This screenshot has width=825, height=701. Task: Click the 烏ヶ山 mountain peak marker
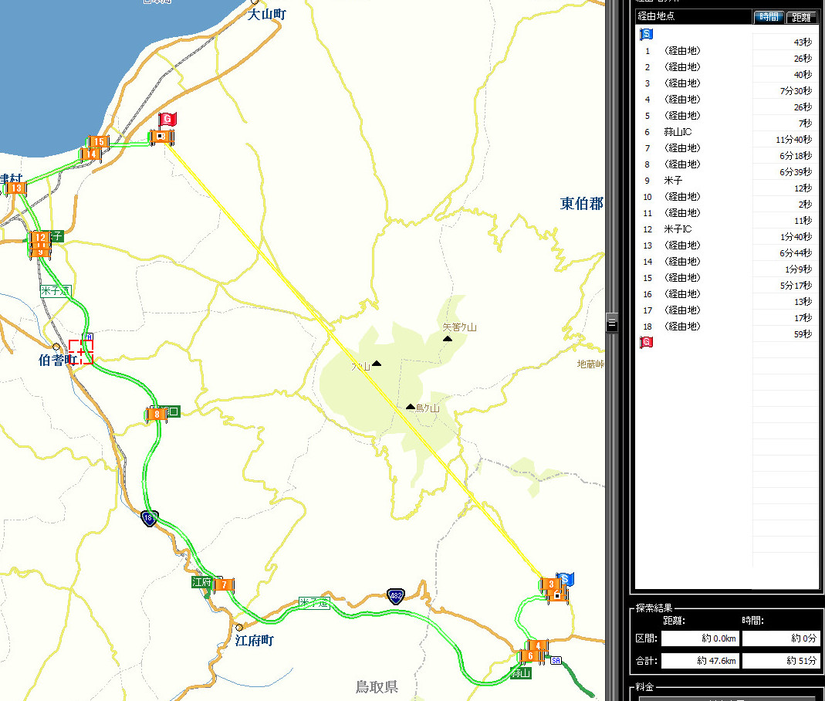click(411, 406)
